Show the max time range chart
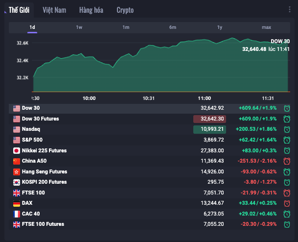Image resolution: width=298 pixels, height=242 pixels. tap(266, 27)
